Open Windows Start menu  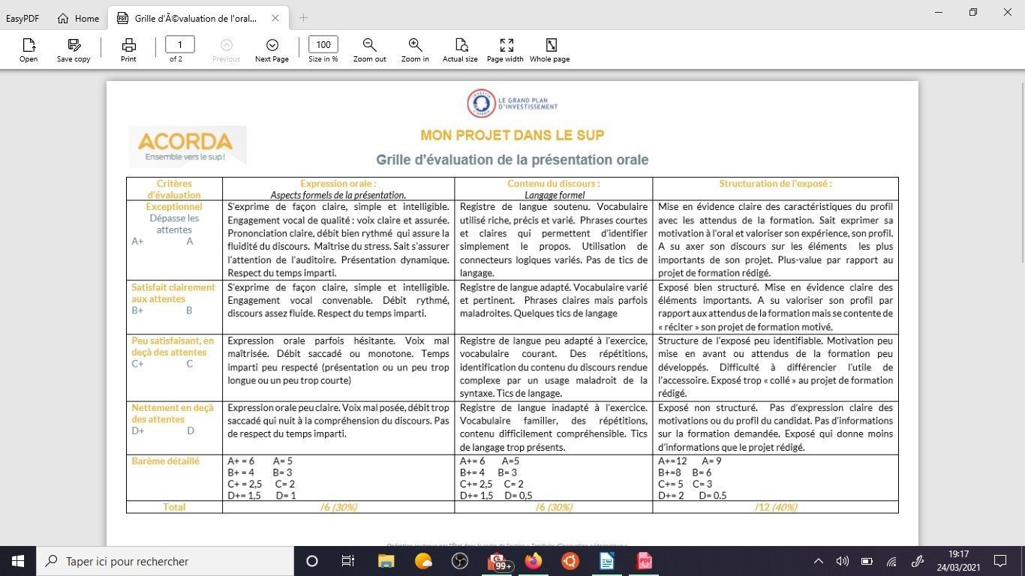tap(18, 561)
